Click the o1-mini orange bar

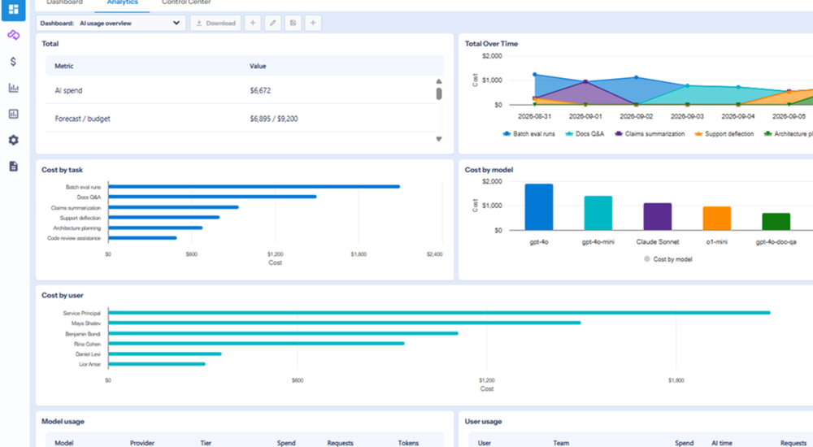716,219
